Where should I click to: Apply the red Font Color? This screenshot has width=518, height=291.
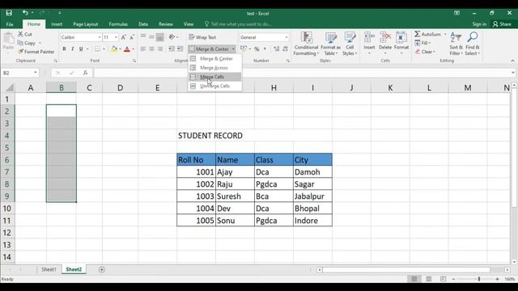[x=127, y=48]
